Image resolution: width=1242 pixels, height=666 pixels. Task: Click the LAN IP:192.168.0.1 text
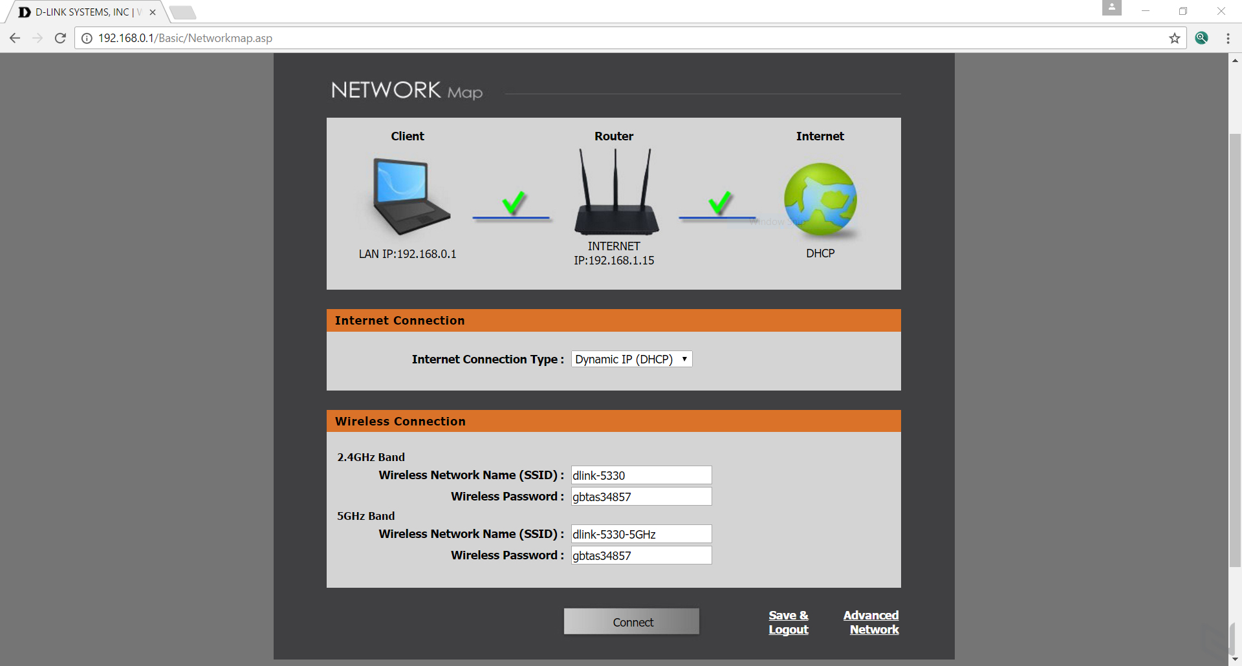(408, 254)
